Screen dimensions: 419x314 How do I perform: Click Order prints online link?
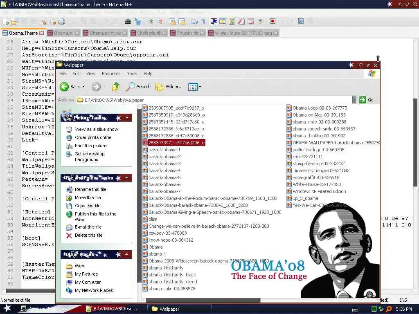tap(93, 137)
